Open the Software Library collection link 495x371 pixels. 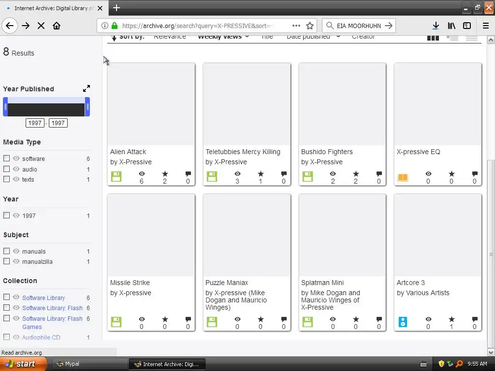(44, 298)
